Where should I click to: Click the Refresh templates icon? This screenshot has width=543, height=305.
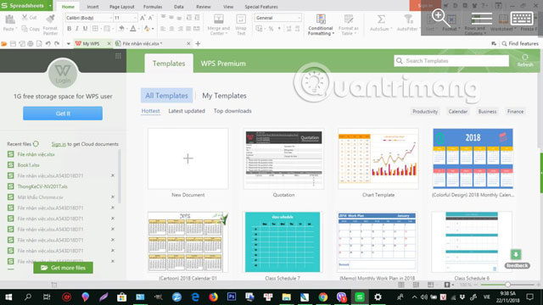[525, 60]
